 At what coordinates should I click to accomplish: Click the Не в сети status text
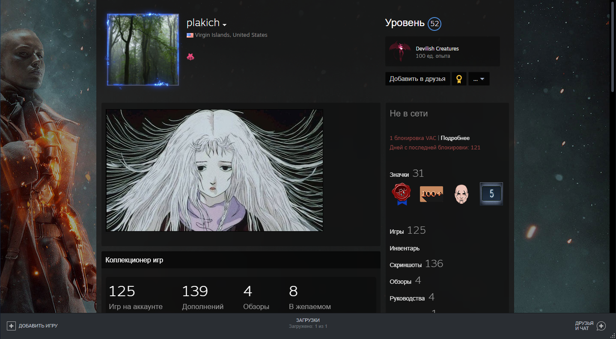click(x=408, y=114)
